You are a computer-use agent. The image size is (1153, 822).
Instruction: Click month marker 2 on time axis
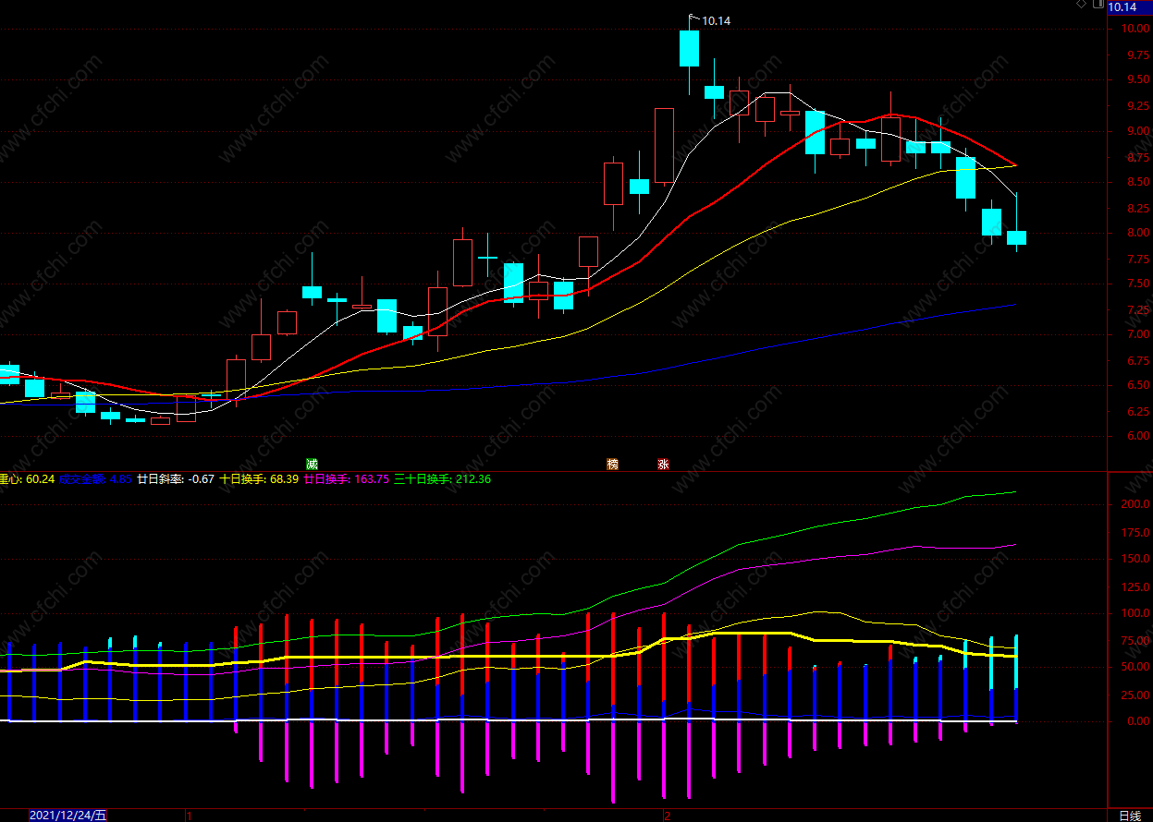pos(666,816)
